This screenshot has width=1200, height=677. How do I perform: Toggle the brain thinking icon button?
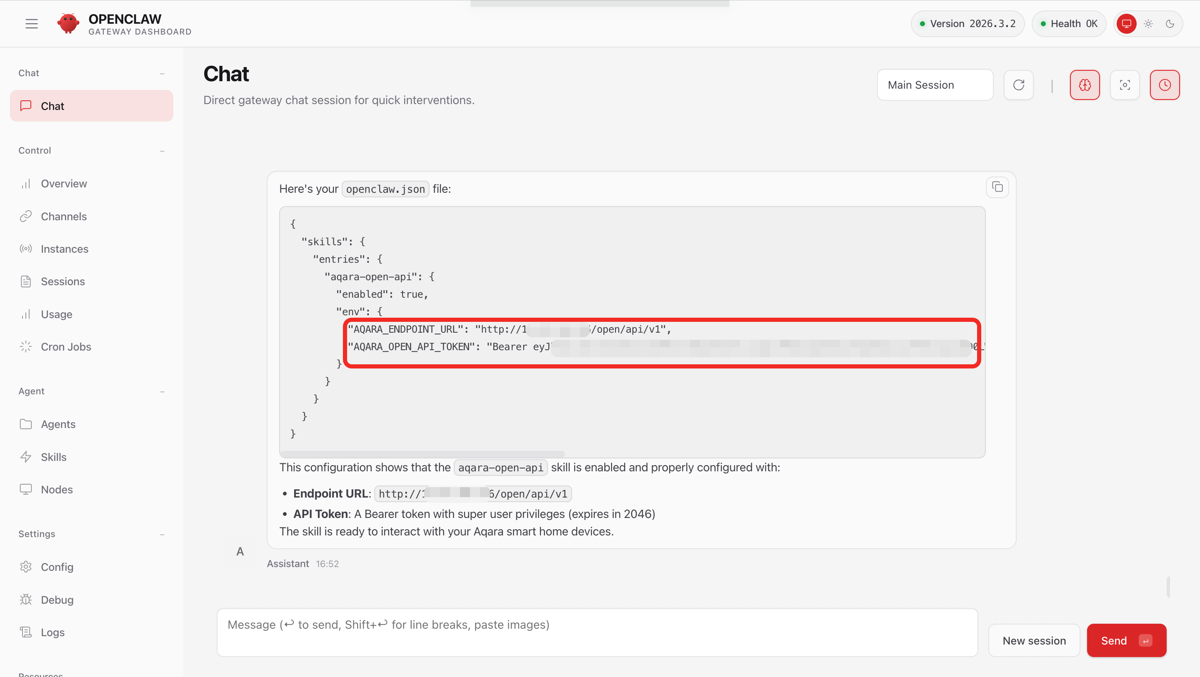(1085, 85)
